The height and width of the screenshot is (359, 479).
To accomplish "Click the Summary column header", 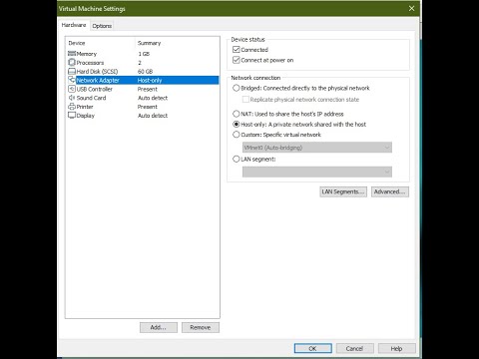I will (x=149, y=43).
